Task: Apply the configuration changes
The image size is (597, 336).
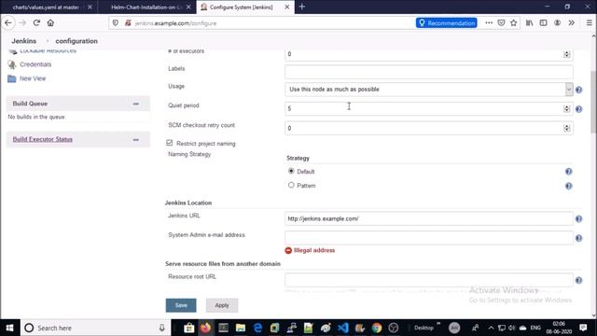Action: pyautogui.click(x=222, y=305)
